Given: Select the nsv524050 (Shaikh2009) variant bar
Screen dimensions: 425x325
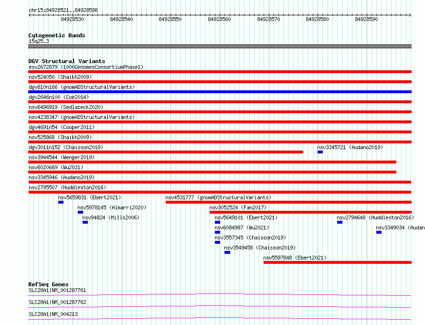Looking at the screenshot, I should [220, 82].
